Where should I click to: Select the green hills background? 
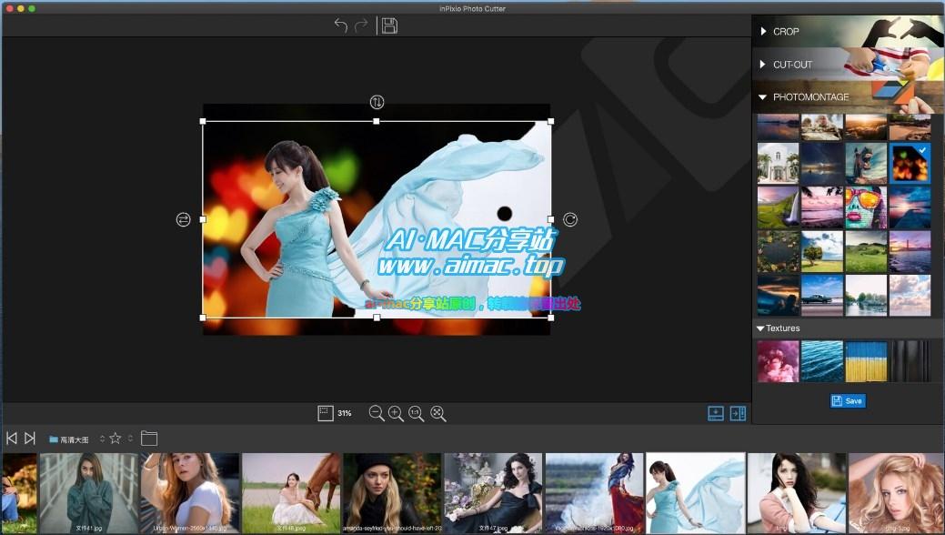coord(866,251)
